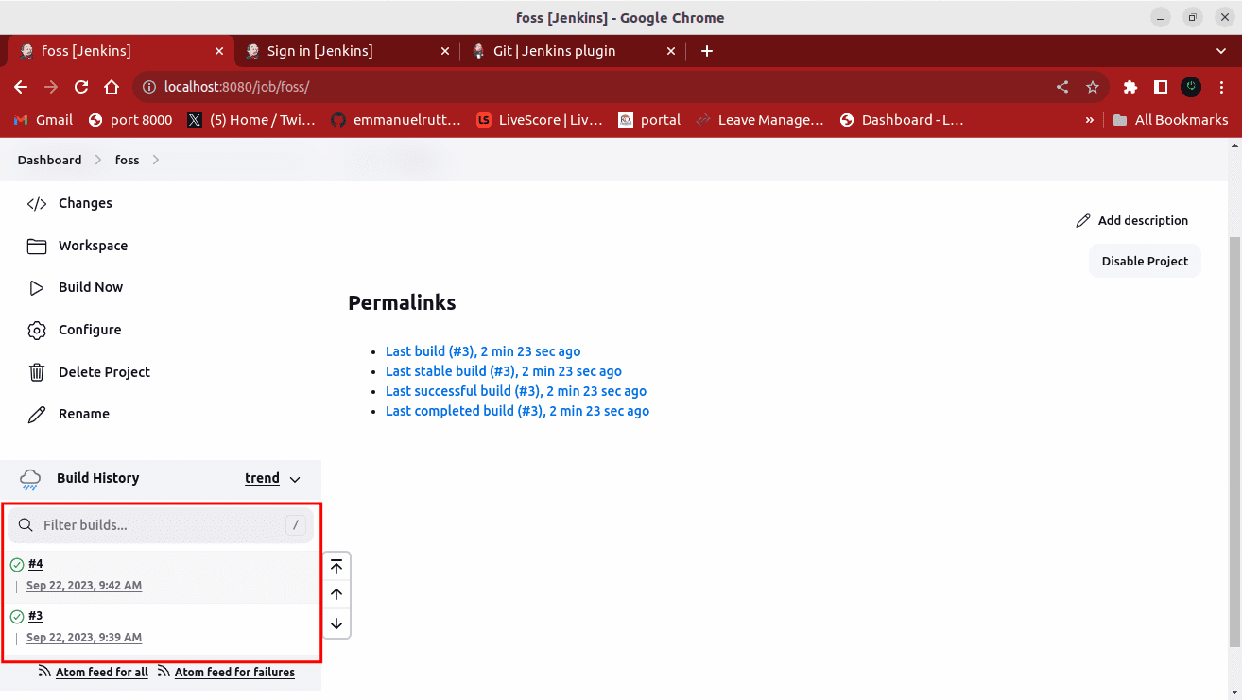Click the Delete Project trash icon

[x=37, y=372]
